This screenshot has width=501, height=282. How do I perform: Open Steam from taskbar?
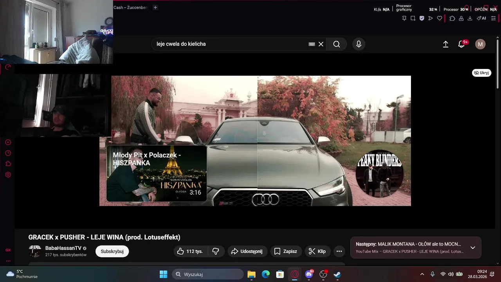coord(337,274)
